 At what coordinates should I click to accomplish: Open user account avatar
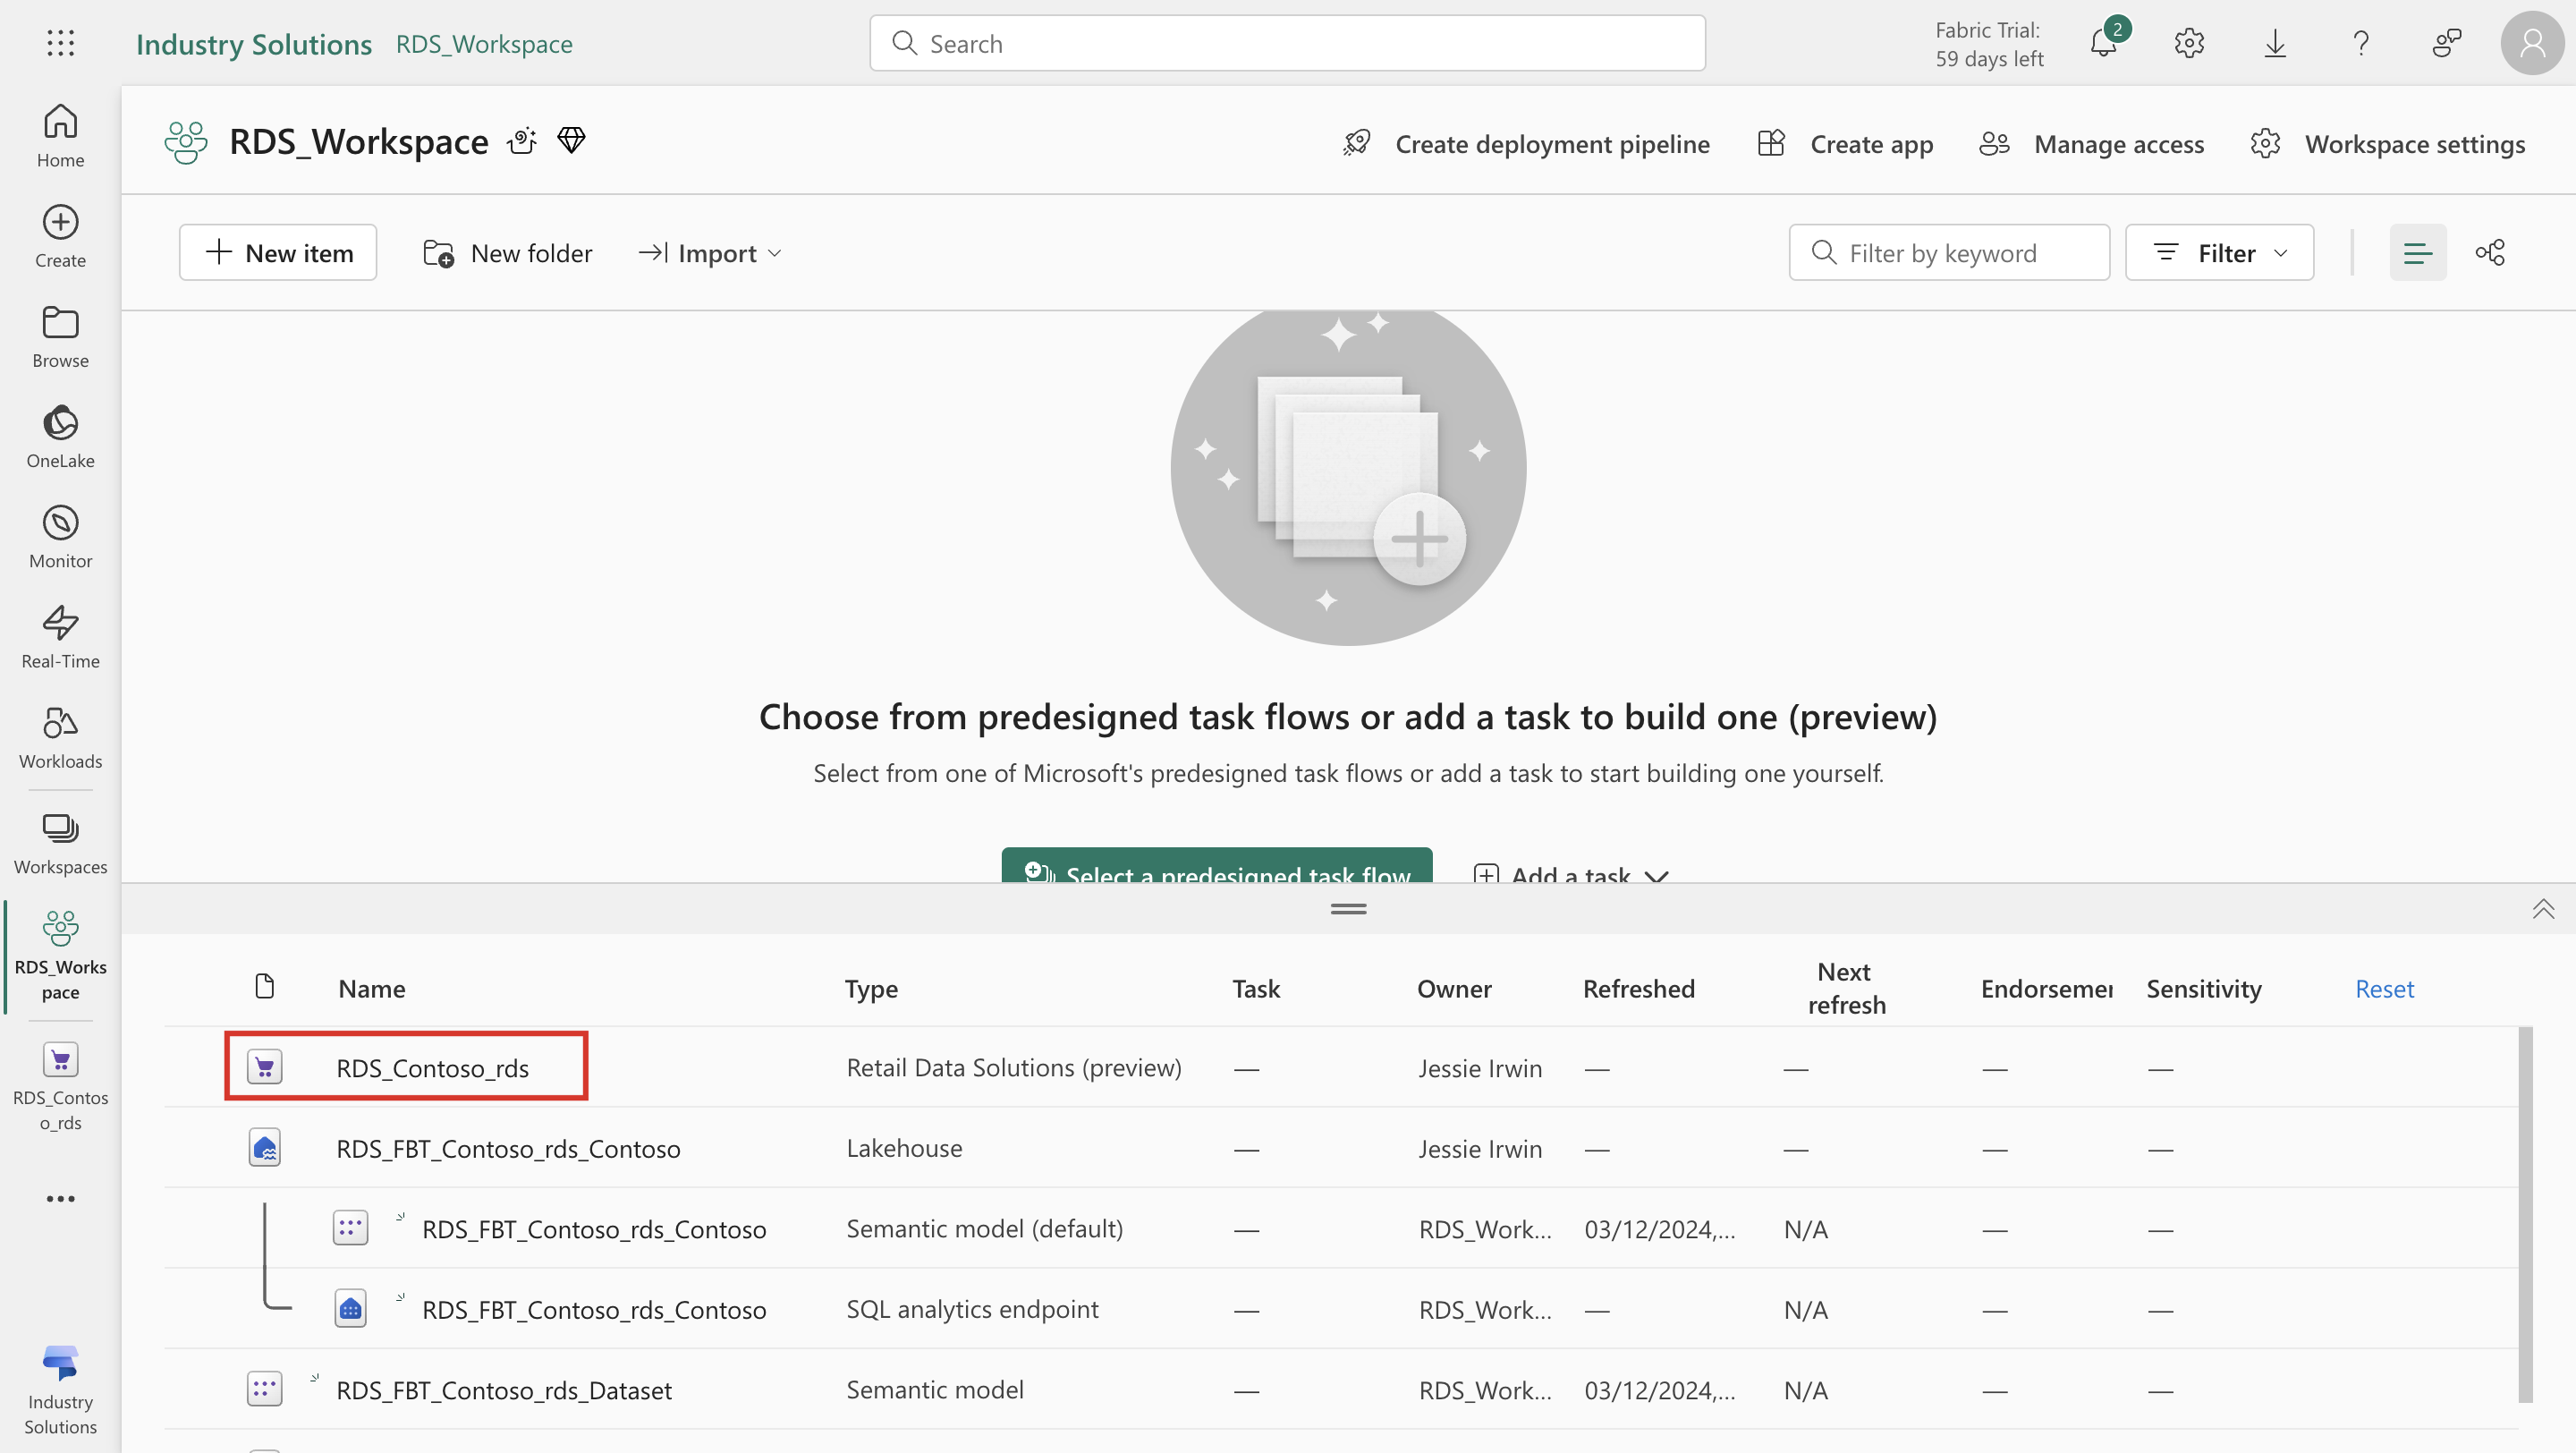[2532, 43]
